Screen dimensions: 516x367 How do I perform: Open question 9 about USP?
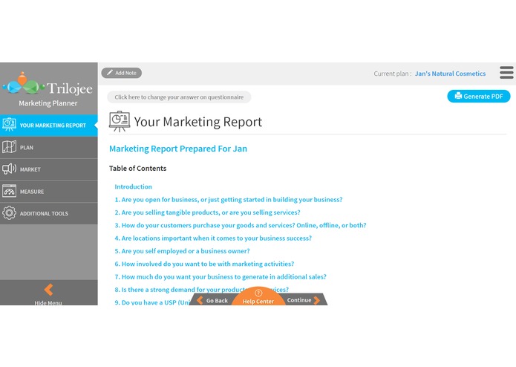(x=152, y=302)
